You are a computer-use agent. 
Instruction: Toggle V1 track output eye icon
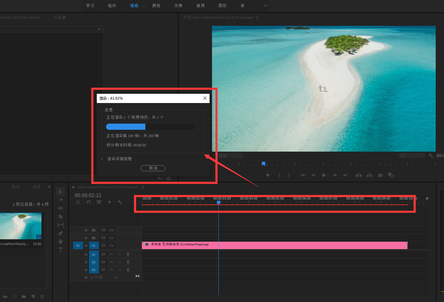(112, 245)
